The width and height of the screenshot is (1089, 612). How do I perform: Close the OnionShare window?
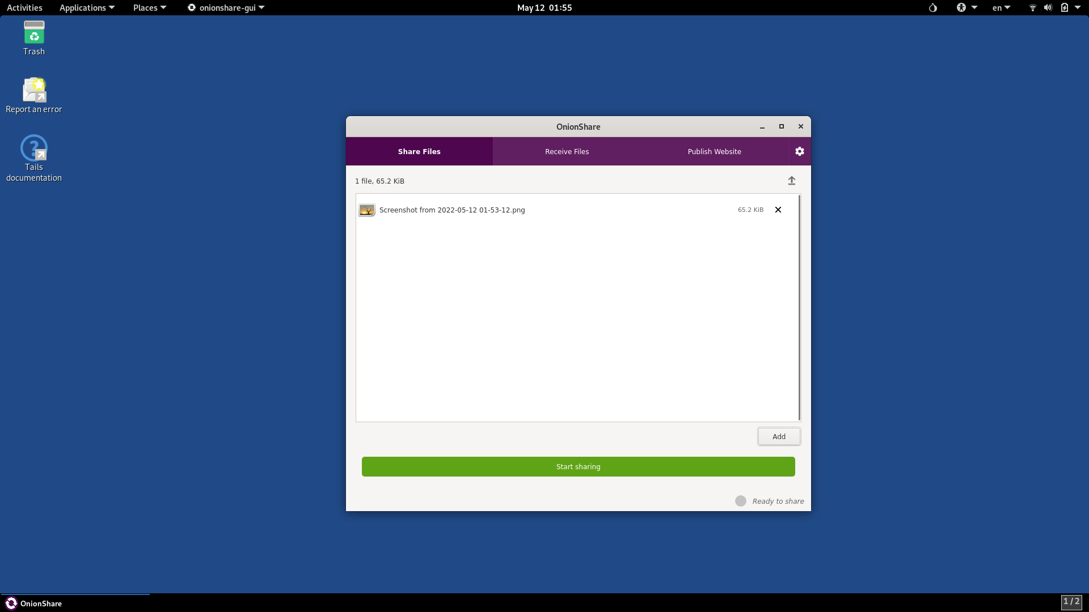point(801,126)
